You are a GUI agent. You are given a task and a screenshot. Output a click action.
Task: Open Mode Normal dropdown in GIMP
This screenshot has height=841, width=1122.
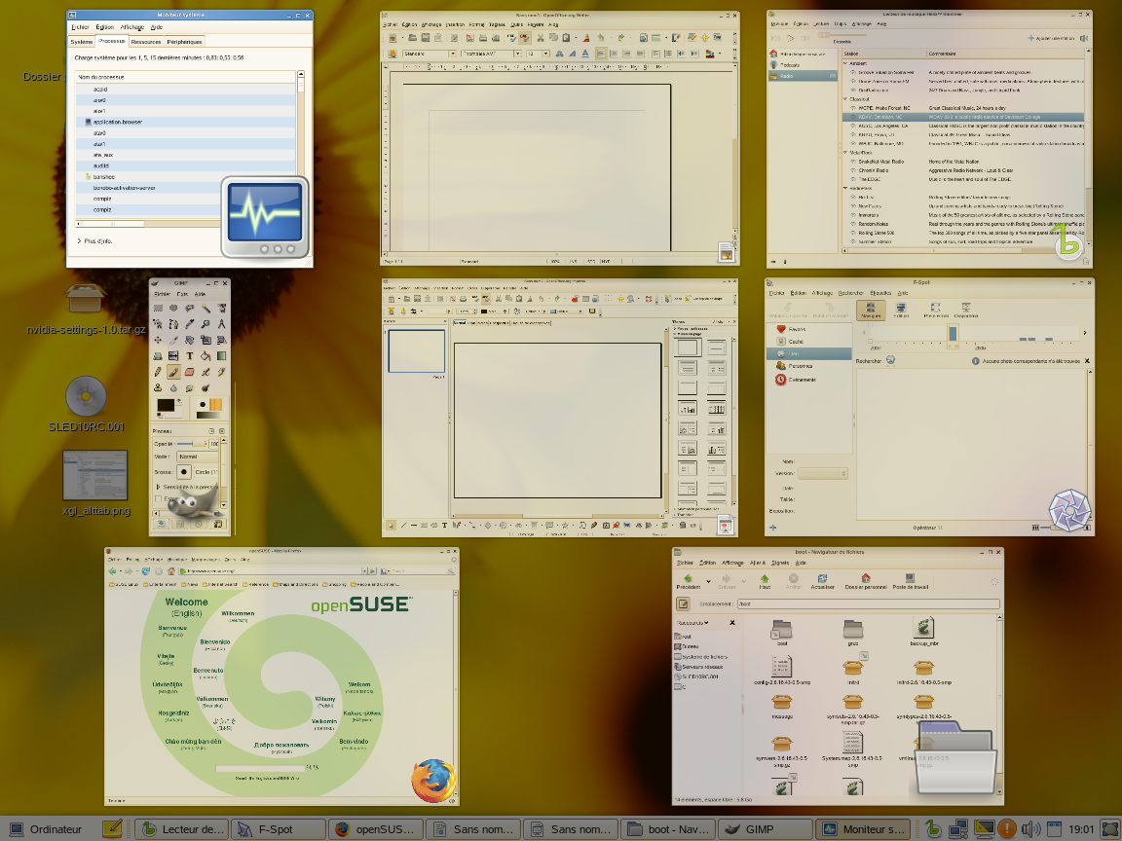198,457
